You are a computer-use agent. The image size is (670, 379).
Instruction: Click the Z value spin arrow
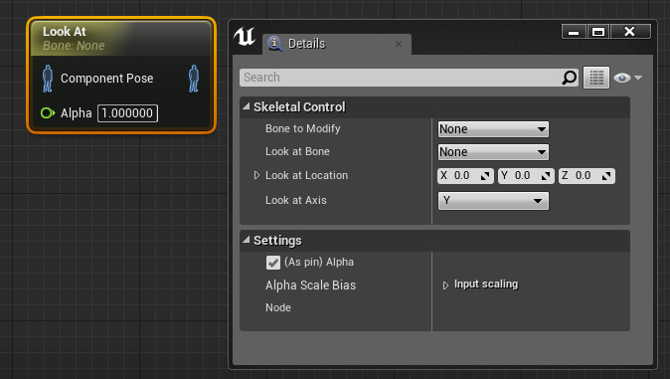point(606,176)
